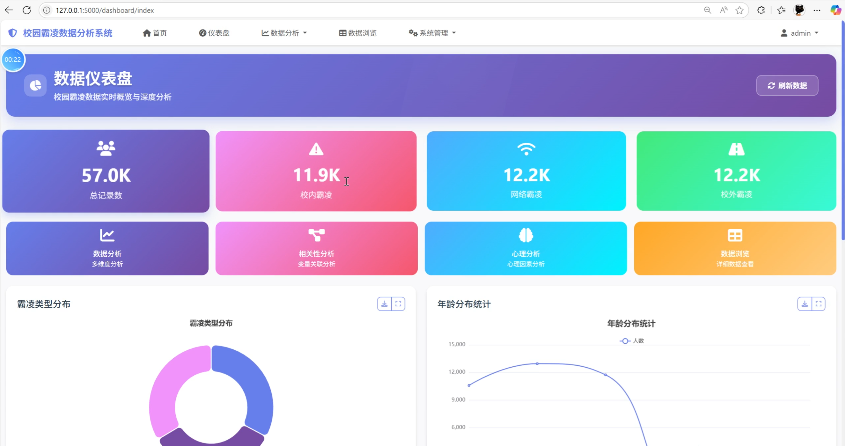Click the brain icon on 心理分析 tile
The width and height of the screenshot is (845, 446).
(526, 235)
